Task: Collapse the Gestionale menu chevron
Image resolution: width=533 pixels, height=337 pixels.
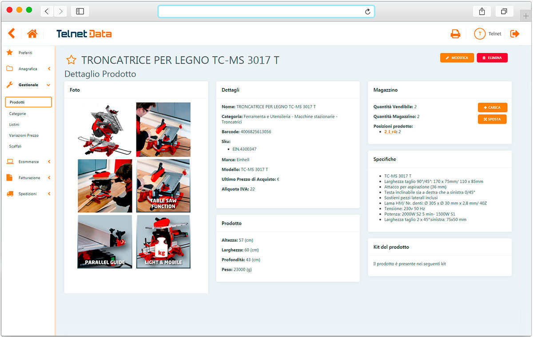Action: [x=48, y=85]
